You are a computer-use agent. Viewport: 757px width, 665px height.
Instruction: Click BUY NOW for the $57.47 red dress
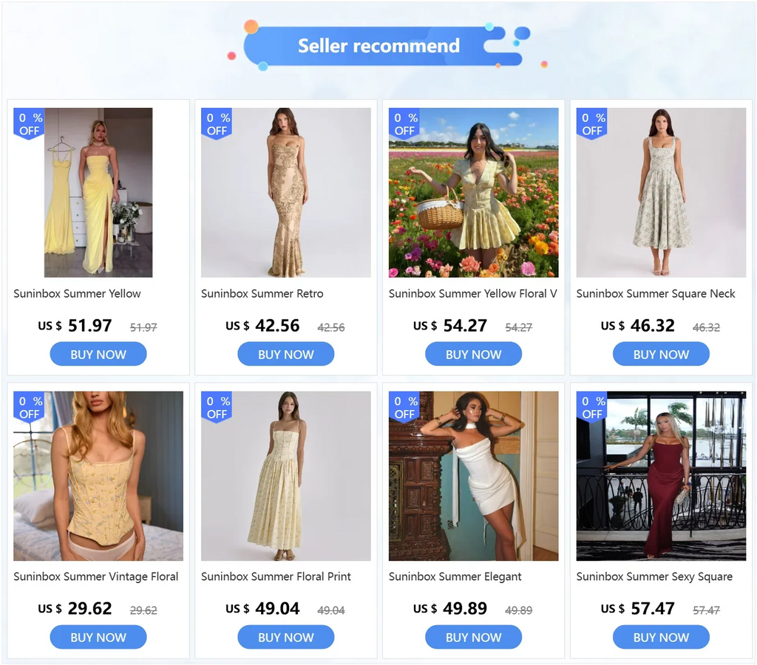click(661, 637)
